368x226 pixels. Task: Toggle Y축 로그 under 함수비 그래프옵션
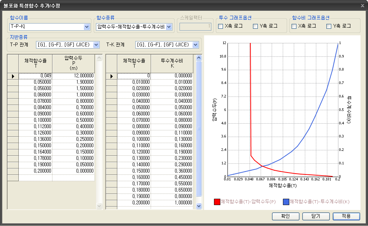[x=329, y=26]
